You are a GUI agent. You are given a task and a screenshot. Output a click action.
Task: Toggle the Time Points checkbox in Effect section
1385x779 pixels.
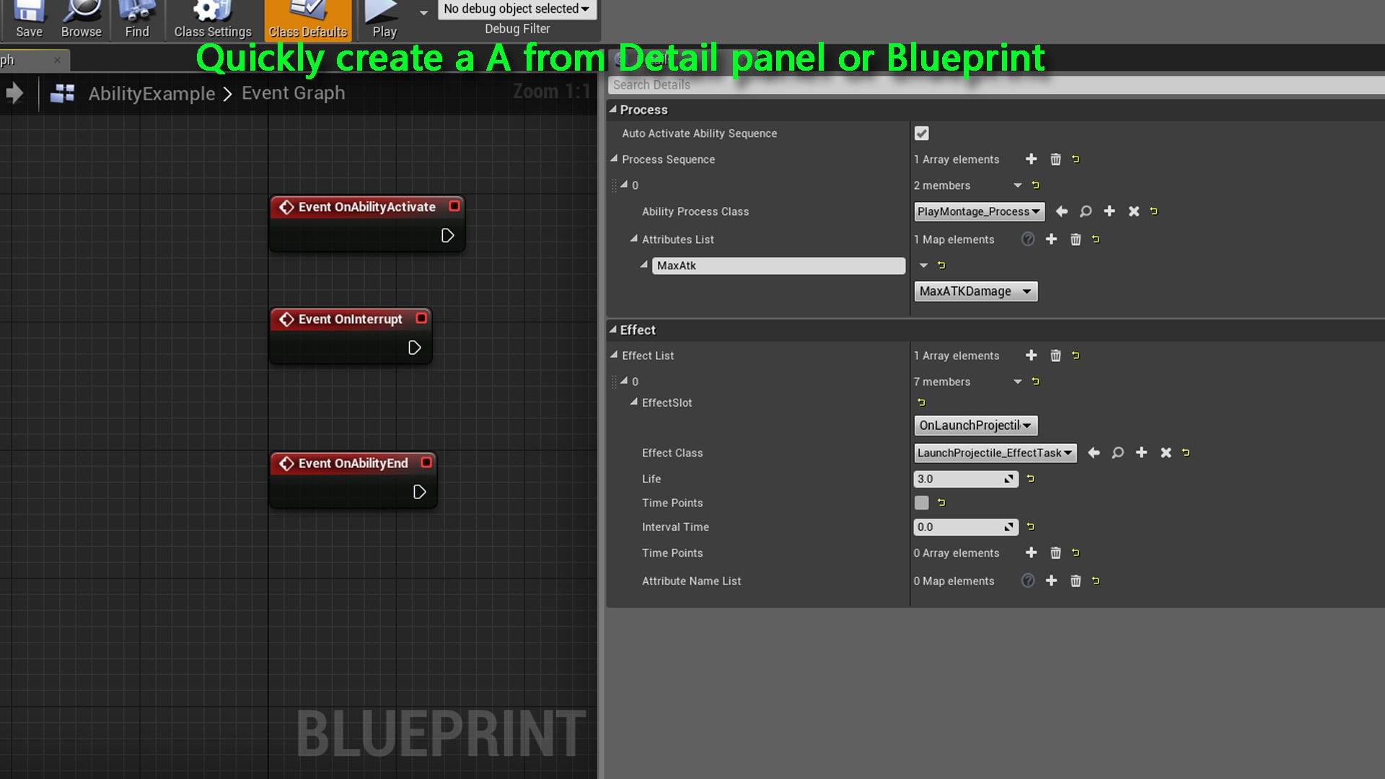pyautogui.click(x=921, y=503)
